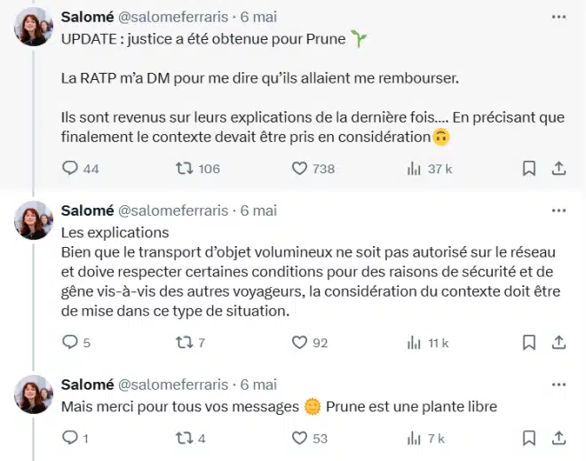Reply to the UPDATE justice tweet

[x=70, y=168]
